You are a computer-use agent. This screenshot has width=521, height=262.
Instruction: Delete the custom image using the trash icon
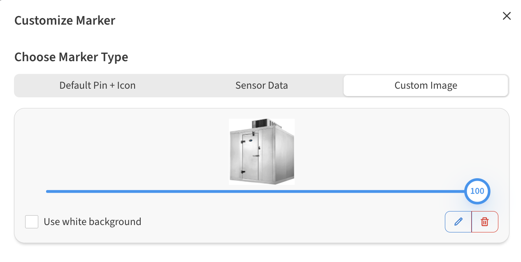point(485,222)
